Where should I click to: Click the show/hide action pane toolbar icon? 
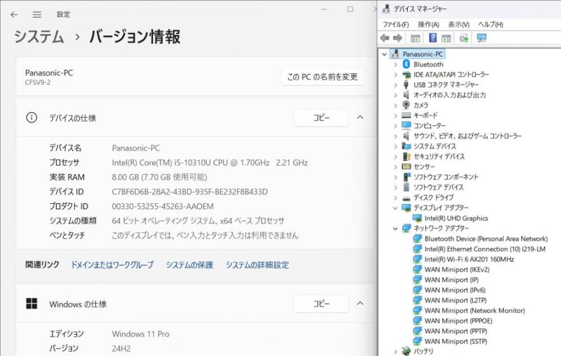(446, 38)
